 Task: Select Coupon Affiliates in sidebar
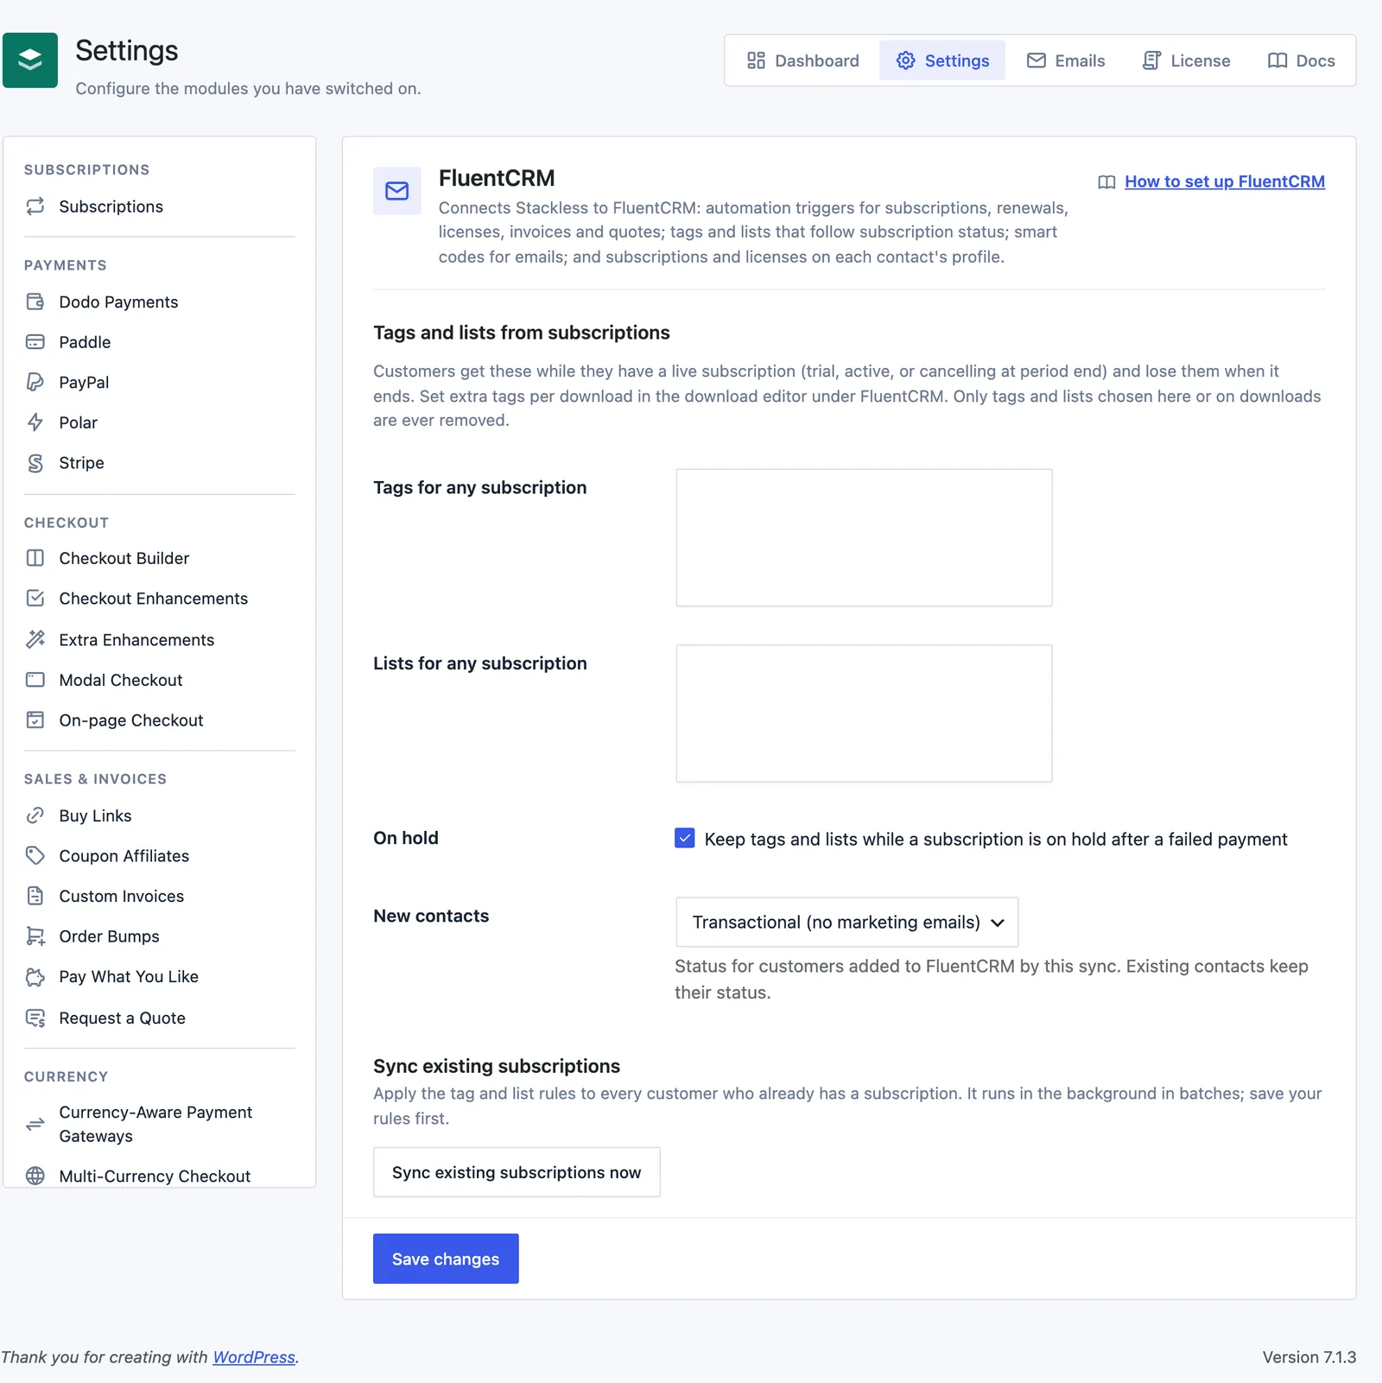pyautogui.click(x=160, y=855)
